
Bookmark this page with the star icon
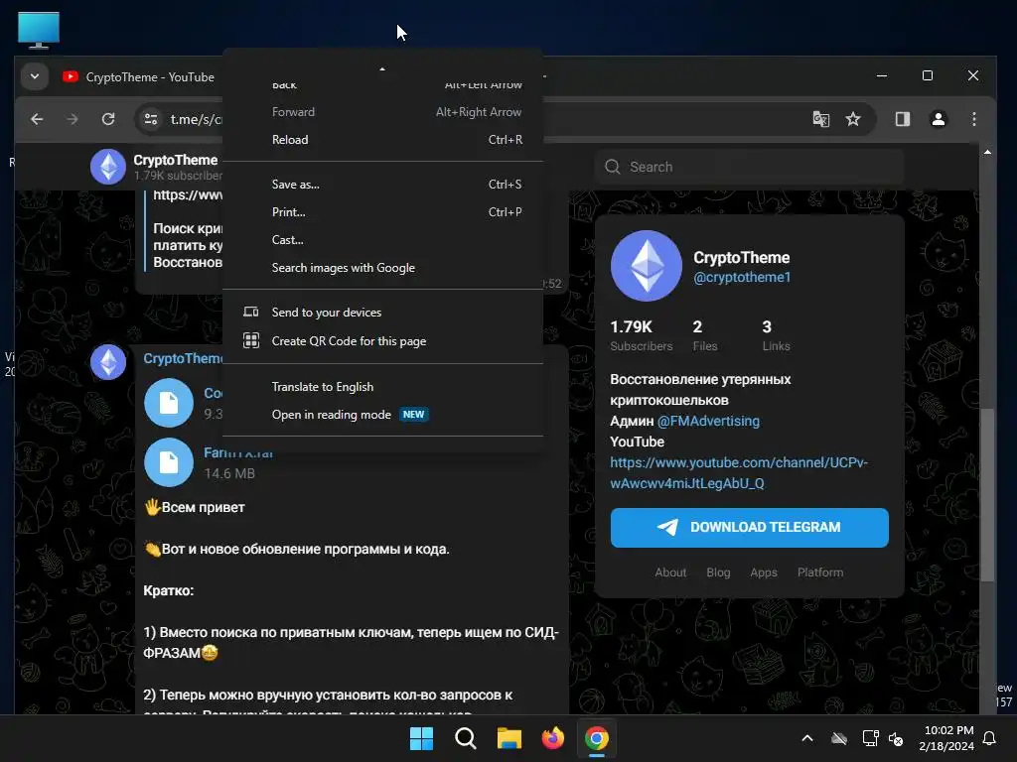click(853, 119)
